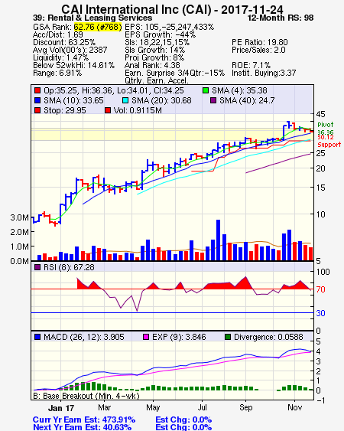Click the 'May' date axis label
Image resolution: width=344 pixels, height=431 pixels.
(153, 407)
